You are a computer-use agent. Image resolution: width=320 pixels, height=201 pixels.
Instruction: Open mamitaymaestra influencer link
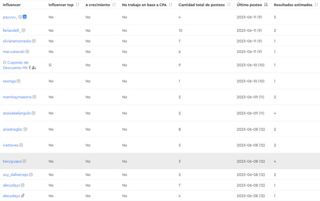point(17,97)
